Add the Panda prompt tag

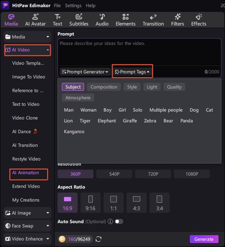point(187,121)
